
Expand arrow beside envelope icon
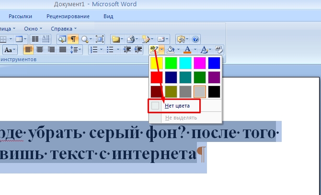point(167,39)
